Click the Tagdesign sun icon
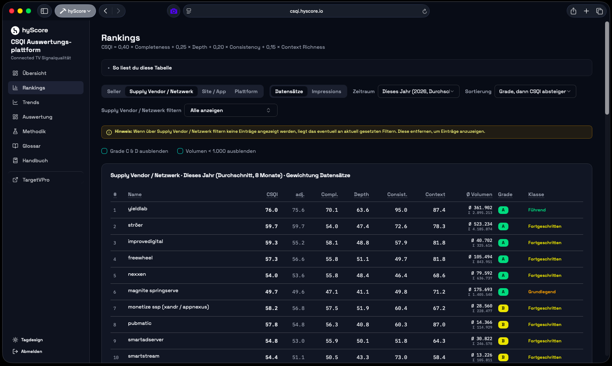612x366 pixels. pos(15,340)
